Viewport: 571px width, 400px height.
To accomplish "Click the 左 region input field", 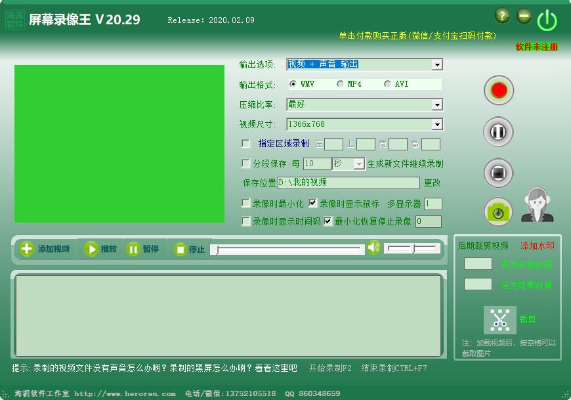I will pyautogui.click(x=333, y=144).
